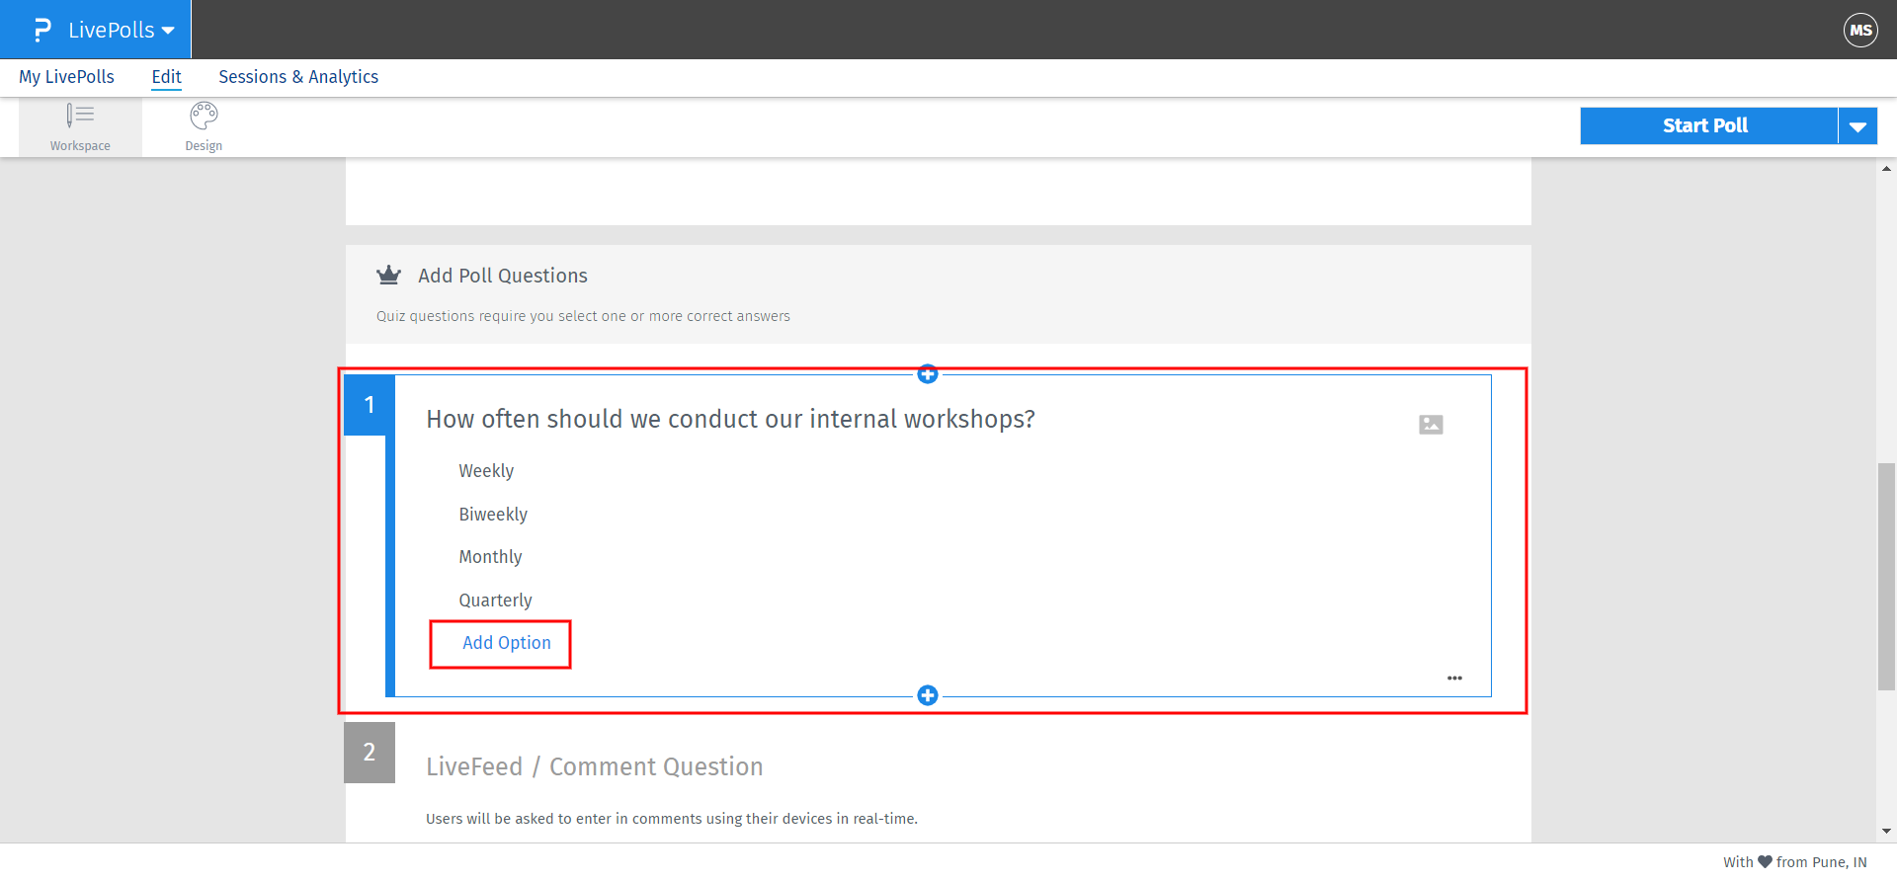Add image to question one

point(1431,425)
